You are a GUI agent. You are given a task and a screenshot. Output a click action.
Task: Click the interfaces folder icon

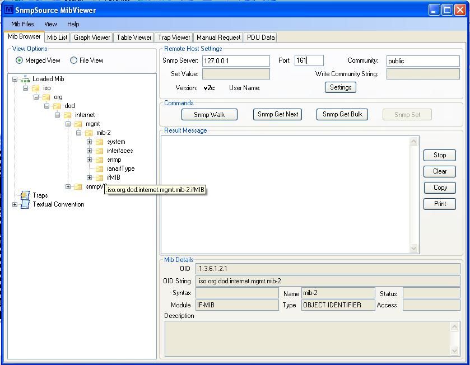tap(100, 151)
